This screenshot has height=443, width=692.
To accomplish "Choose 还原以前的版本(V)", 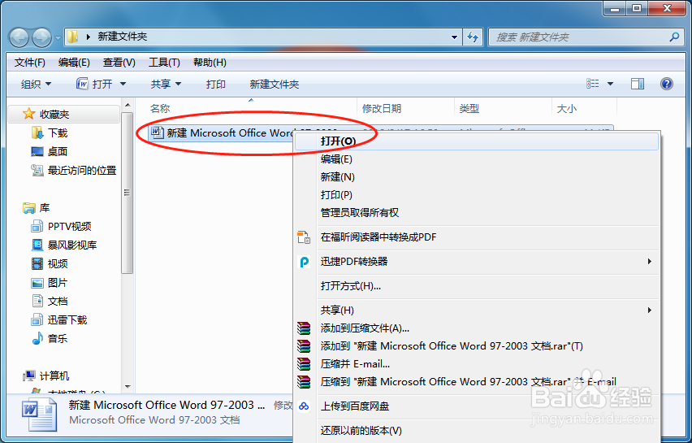I will pyautogui.click(x=477, y=431).
